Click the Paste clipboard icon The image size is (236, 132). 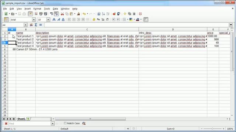coord(72,14)
